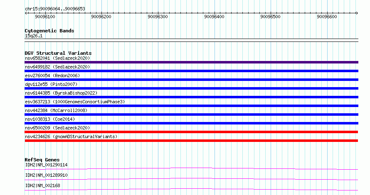
Task: Select blue bar under nsv1038313
Action: (191, 123)
